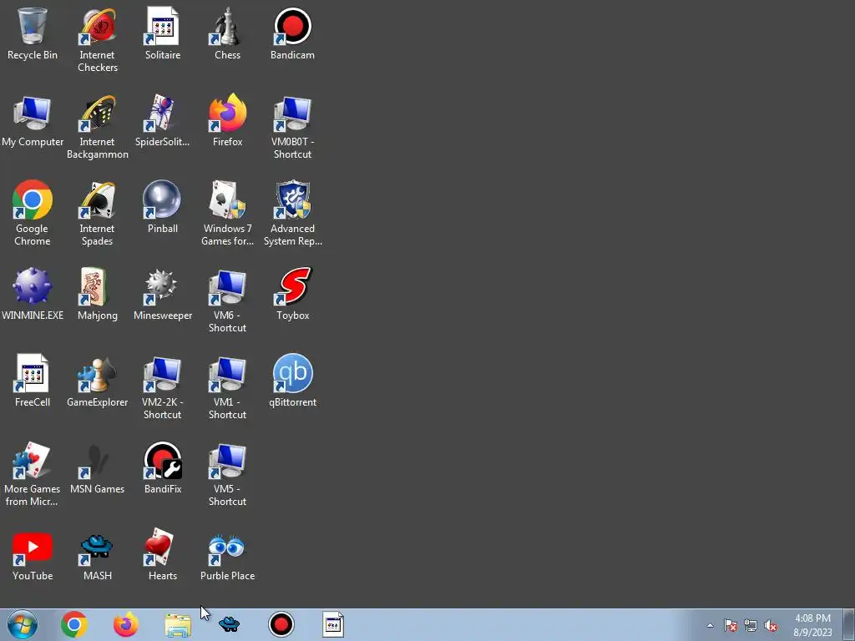Select the BandiFix desktop shortcut
The width and height of the screenshot is (855, 641).
point(163,468)
